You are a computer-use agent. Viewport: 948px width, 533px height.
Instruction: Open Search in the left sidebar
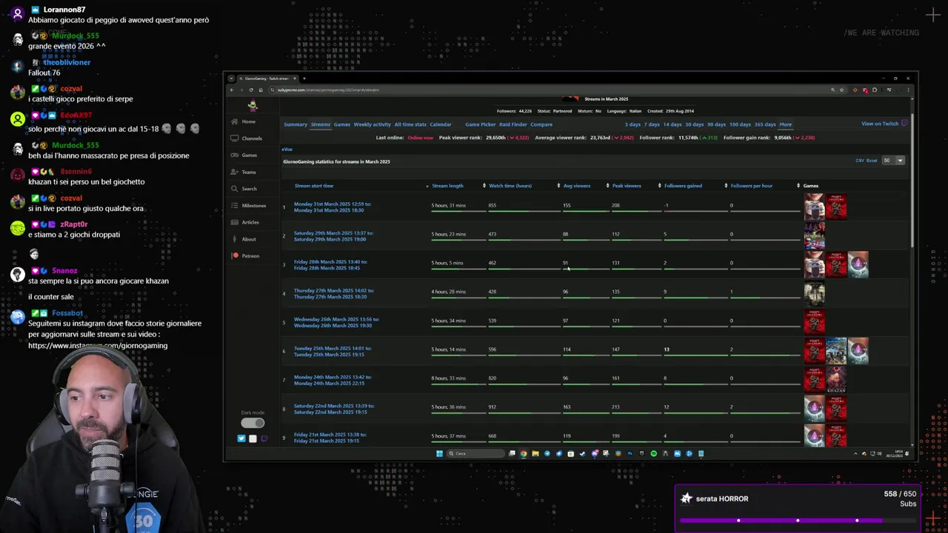tap(244, 189)
